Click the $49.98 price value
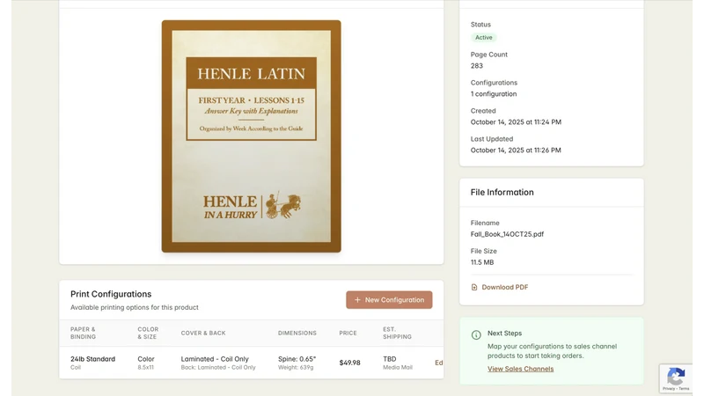The height and width of the screenshot is (396, 704). coord(349,363)
